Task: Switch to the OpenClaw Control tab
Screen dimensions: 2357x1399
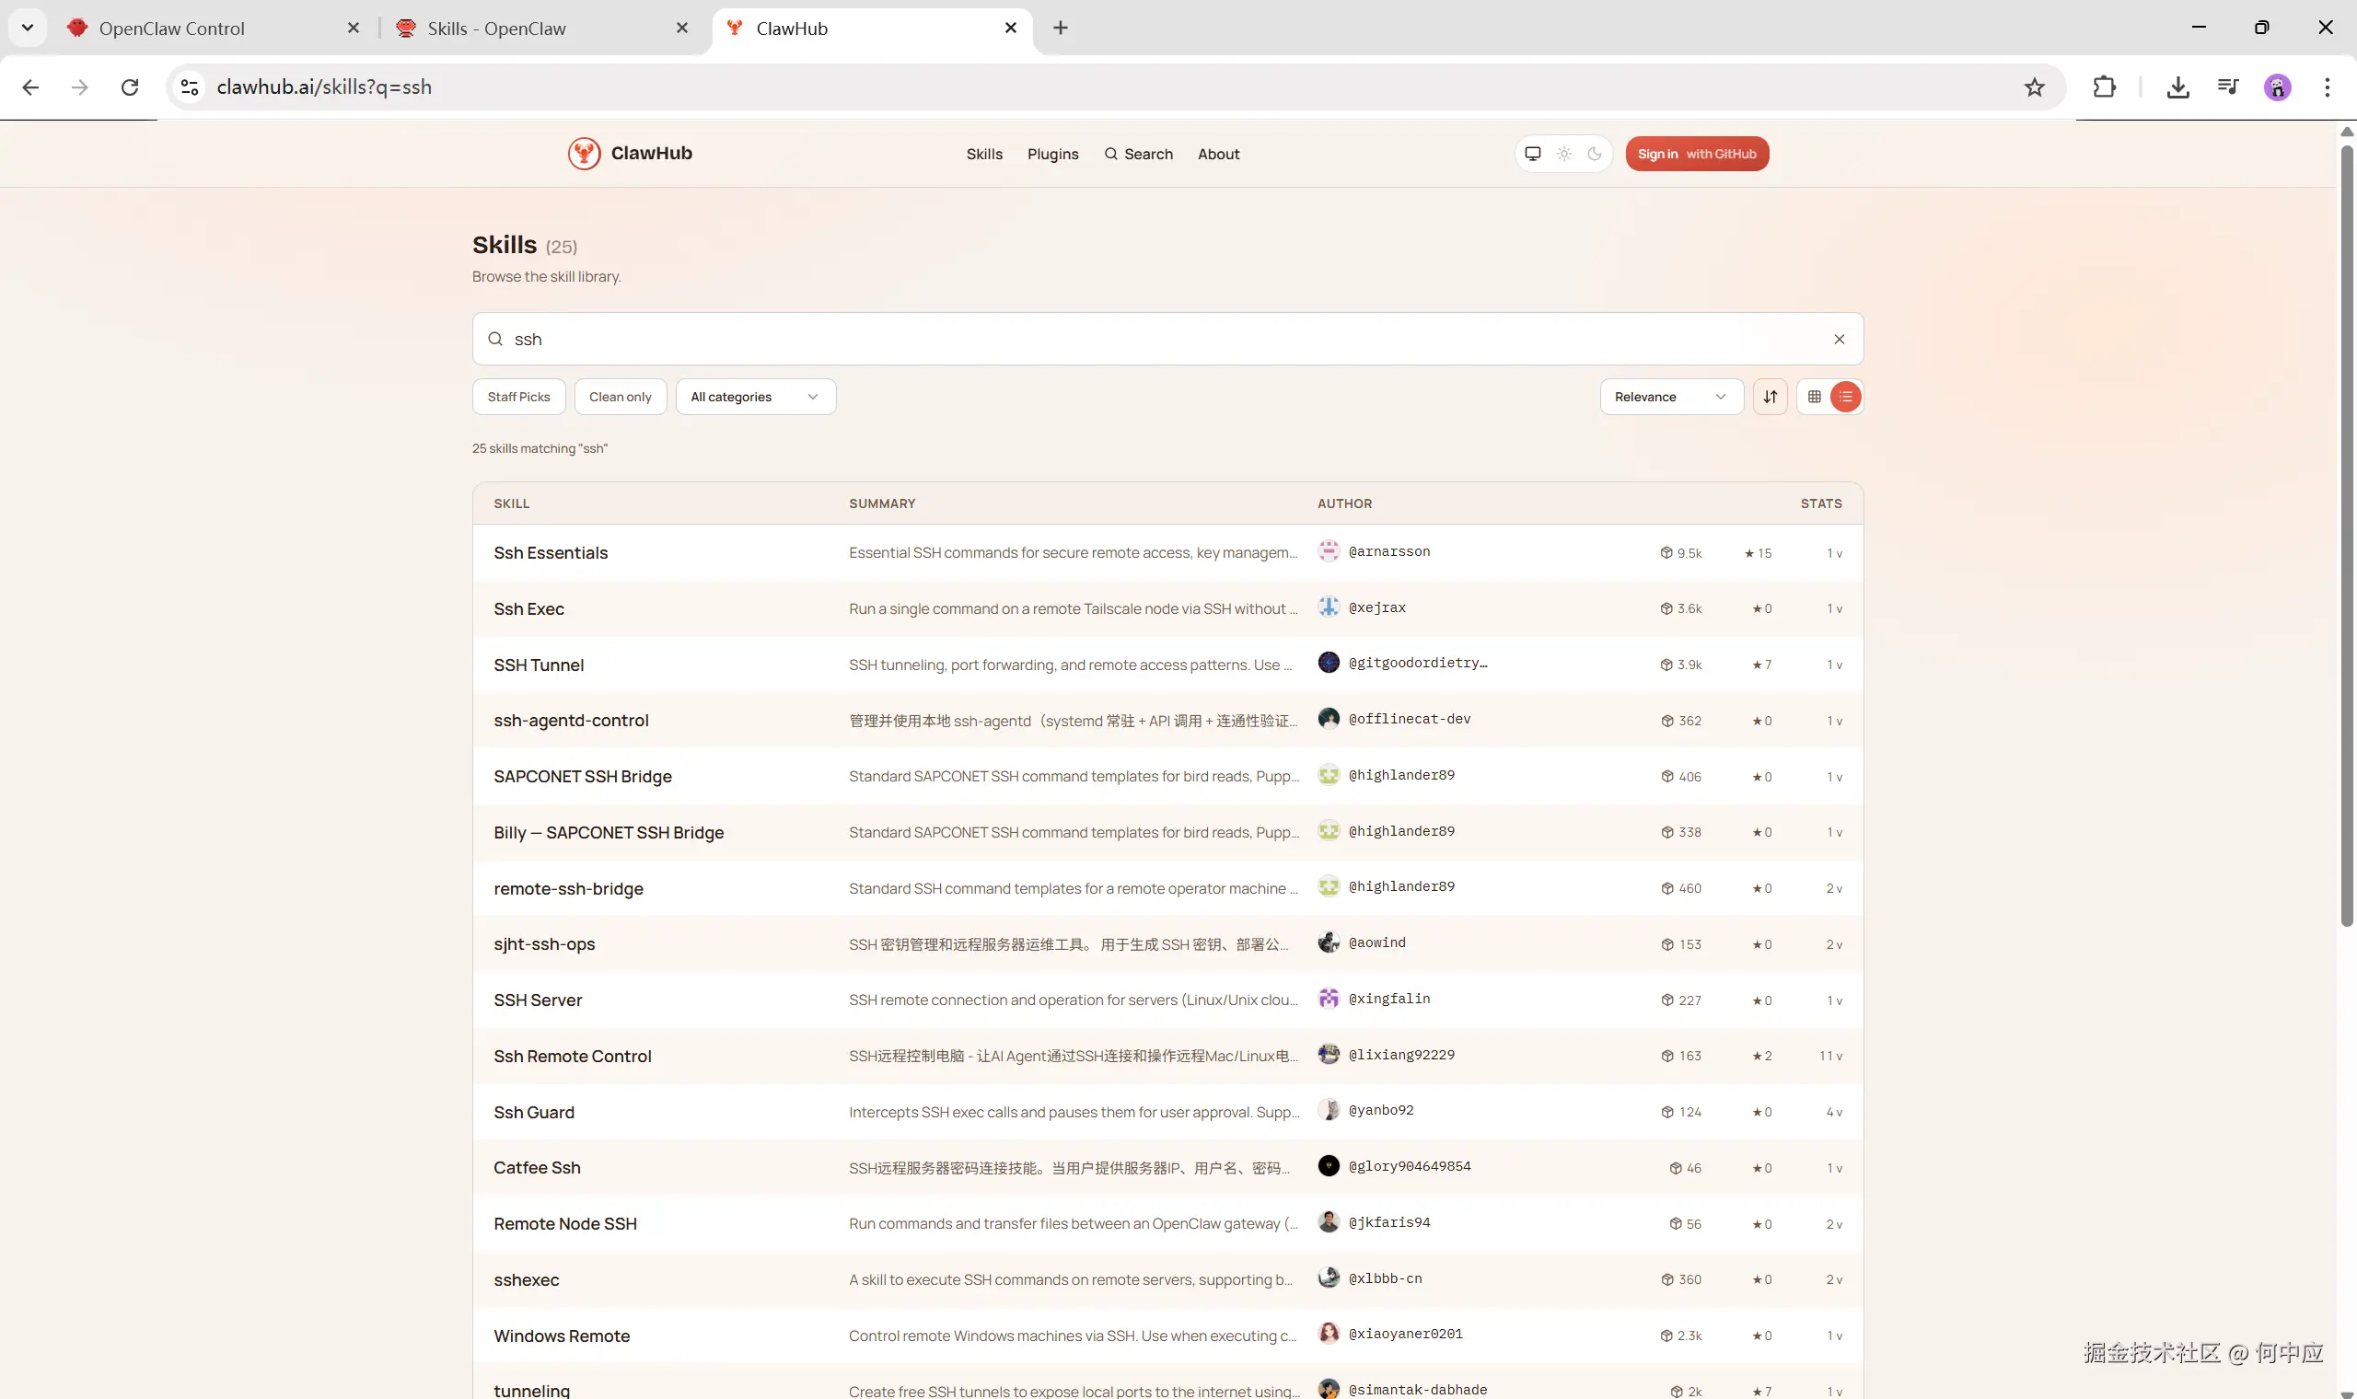Action: click(171, 29)
